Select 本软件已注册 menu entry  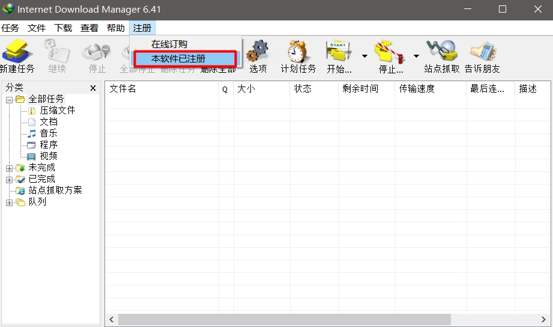pos(186,59)
